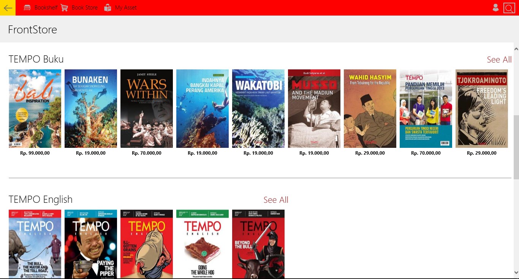
Task: Click the price under Bunaken book
Action: [91, 153]
